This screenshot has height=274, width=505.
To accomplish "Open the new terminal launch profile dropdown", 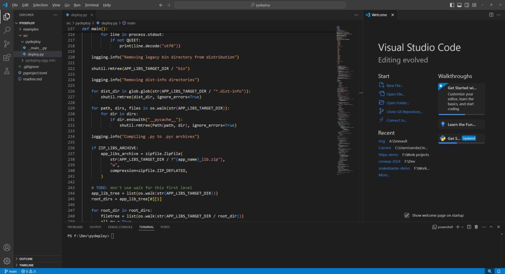I will [462, 227].
